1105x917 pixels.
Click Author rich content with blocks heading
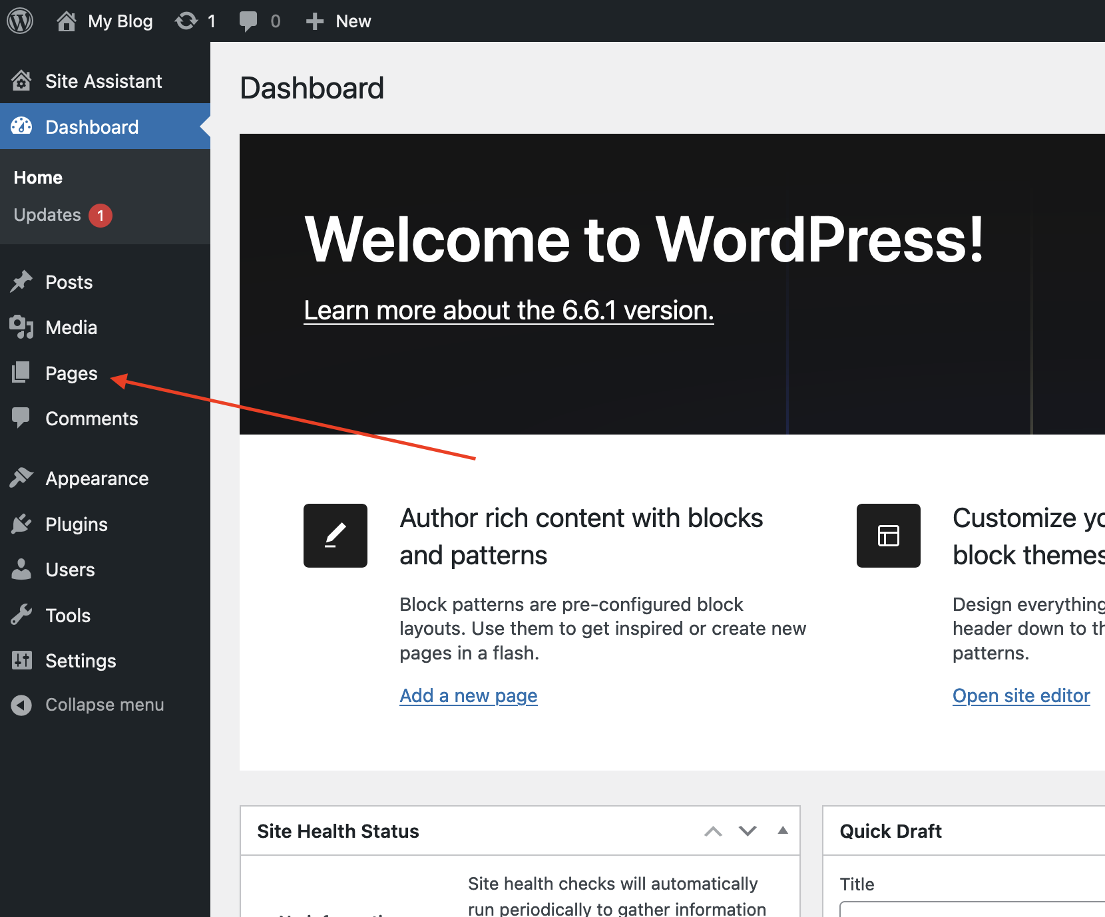click(x=581, y=536)
